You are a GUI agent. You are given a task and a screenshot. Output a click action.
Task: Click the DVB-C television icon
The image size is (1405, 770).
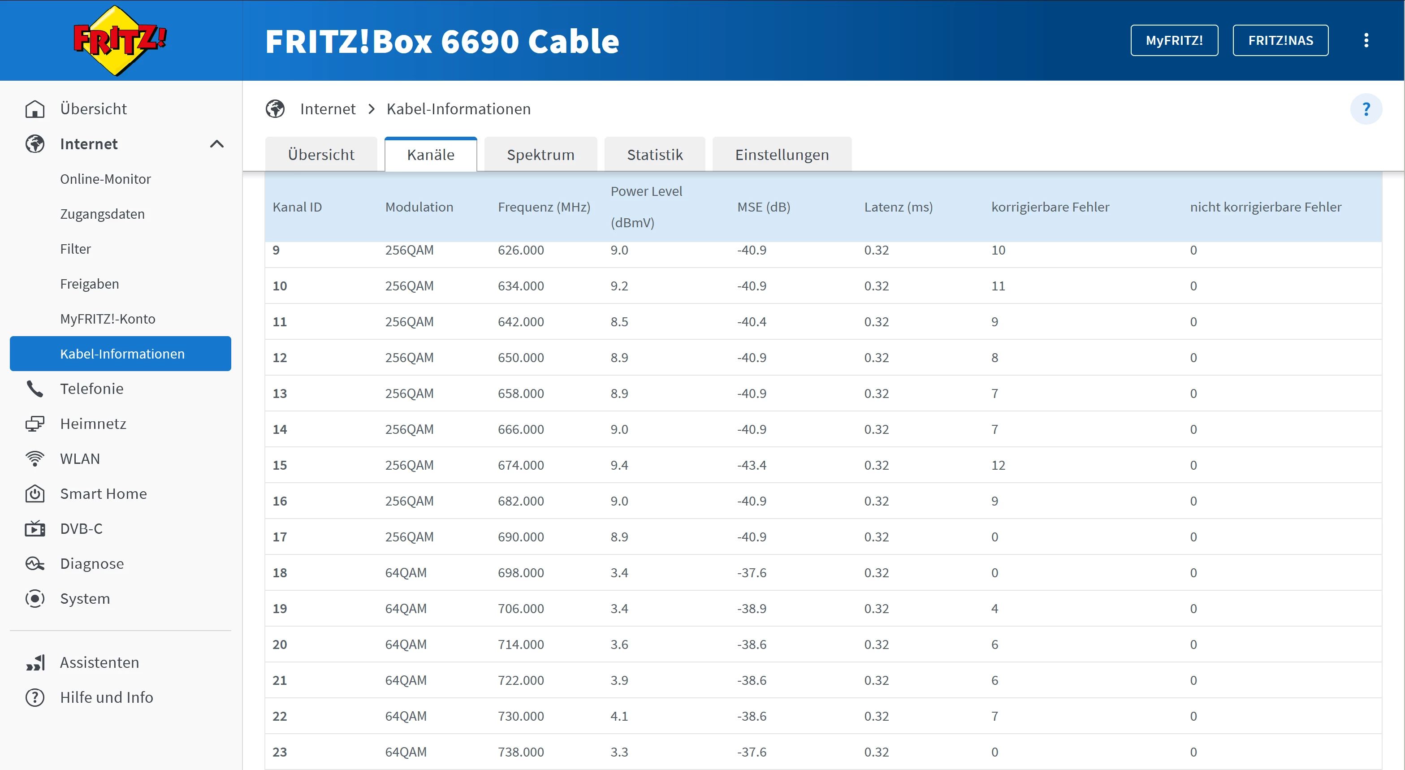point(35,528)
